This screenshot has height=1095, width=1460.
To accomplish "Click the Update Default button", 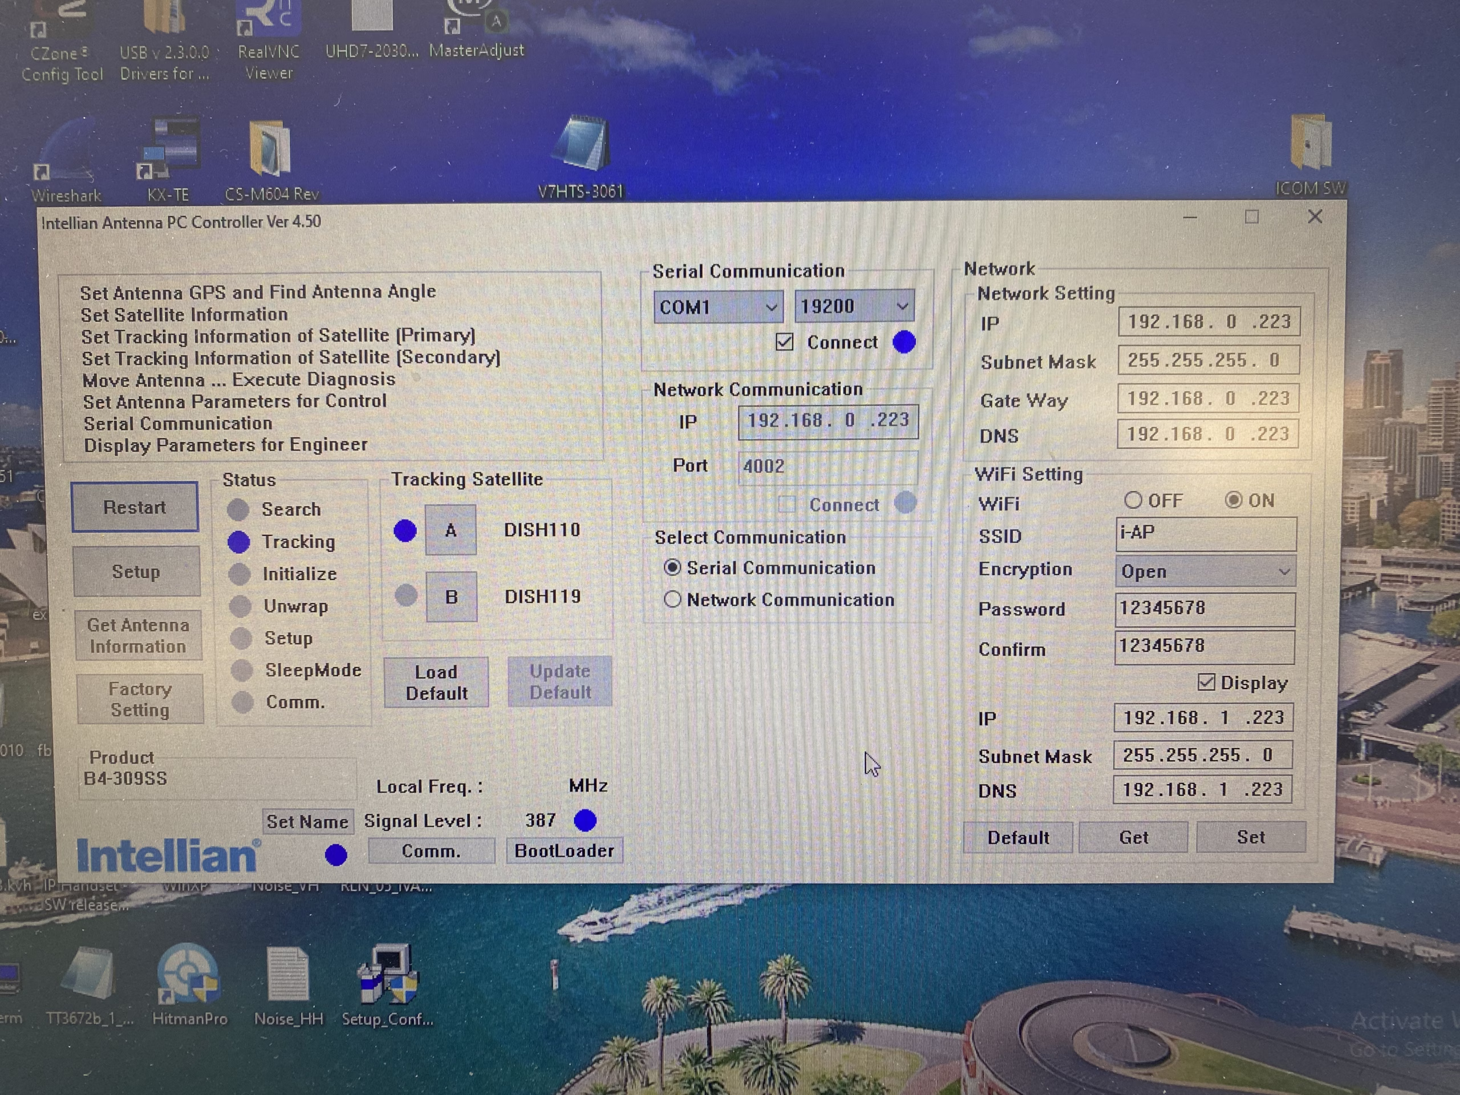I will pos(561,681).
